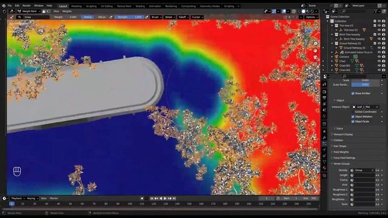Adjust the brush Radius slider
The height and width of the screenshot is (218, 388).
95,17
